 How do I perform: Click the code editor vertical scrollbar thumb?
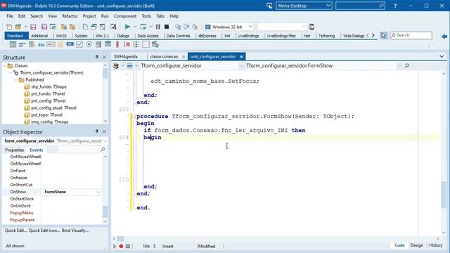pos(444,195)
